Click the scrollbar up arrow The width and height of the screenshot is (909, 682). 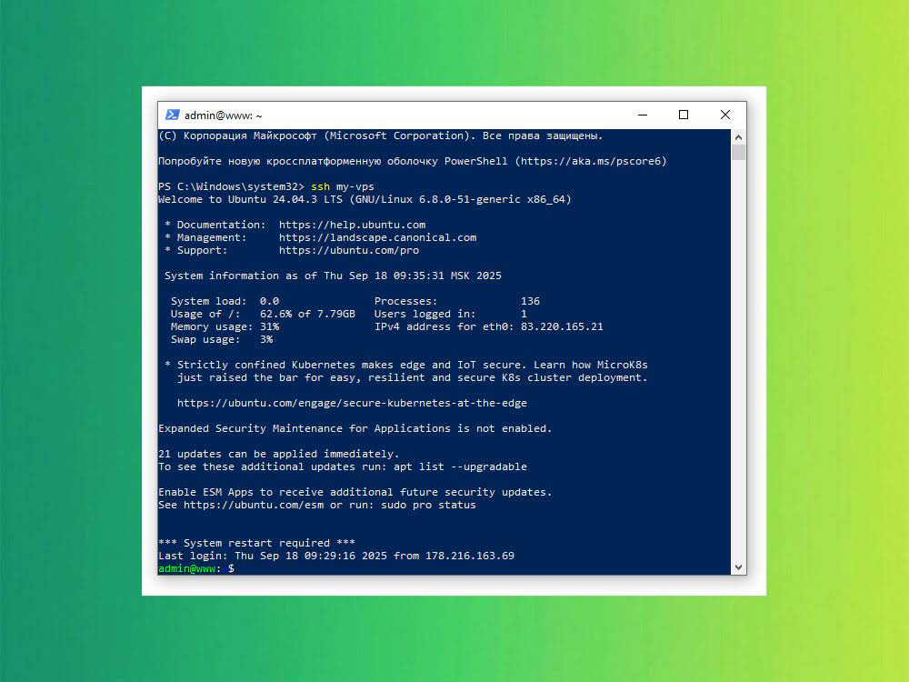(738, 137)
